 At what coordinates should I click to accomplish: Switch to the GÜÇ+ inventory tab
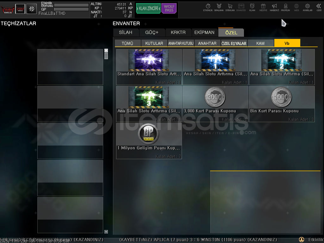[152, 33]
